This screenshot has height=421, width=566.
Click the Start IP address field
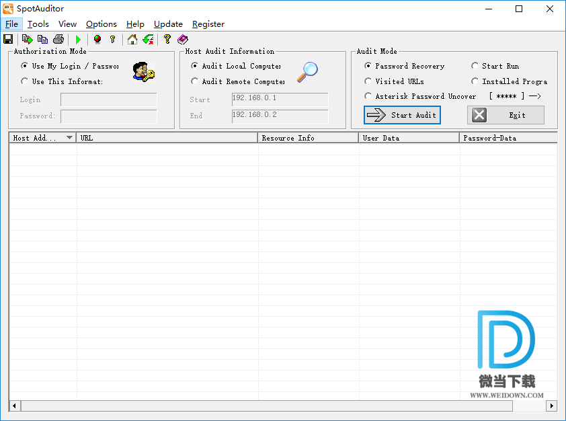(280, 100)
